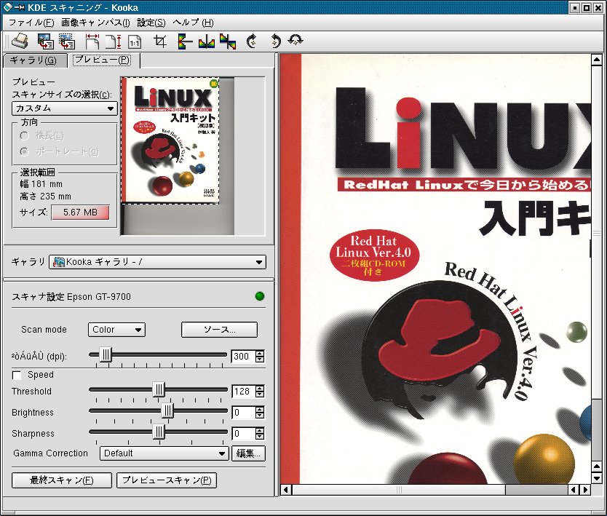
Task: Expand the Kooka ギャラリ combo box
Action: click(157, 262)
